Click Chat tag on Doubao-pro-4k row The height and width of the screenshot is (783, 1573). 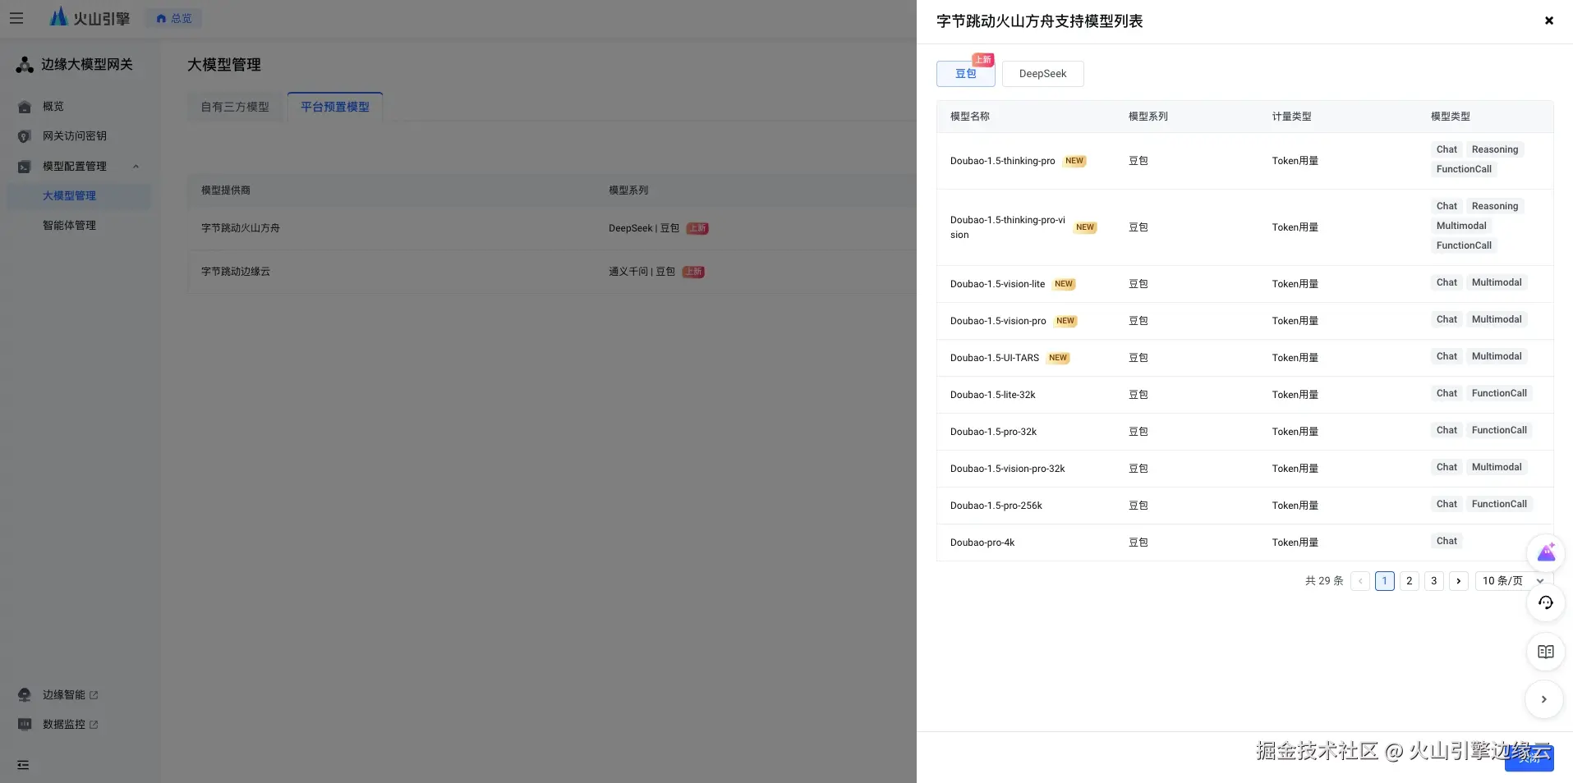[1447, 541]
